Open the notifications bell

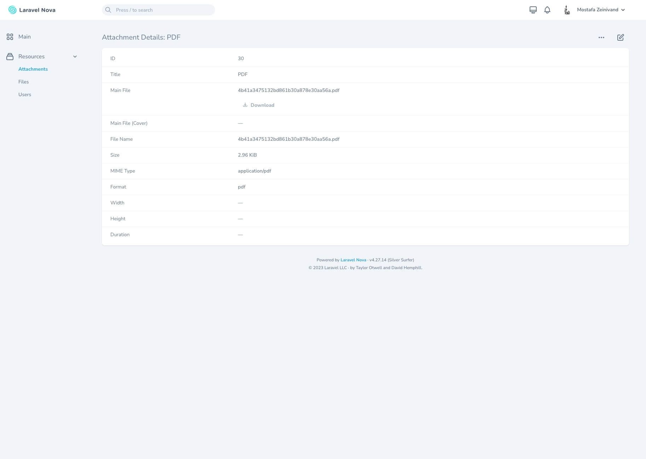pos(547,10)
